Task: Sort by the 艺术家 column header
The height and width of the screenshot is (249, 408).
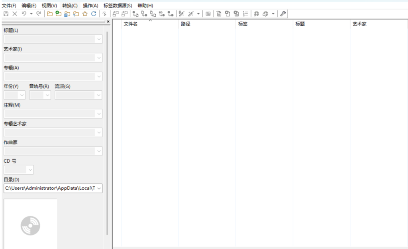Action: click(379, 24)
